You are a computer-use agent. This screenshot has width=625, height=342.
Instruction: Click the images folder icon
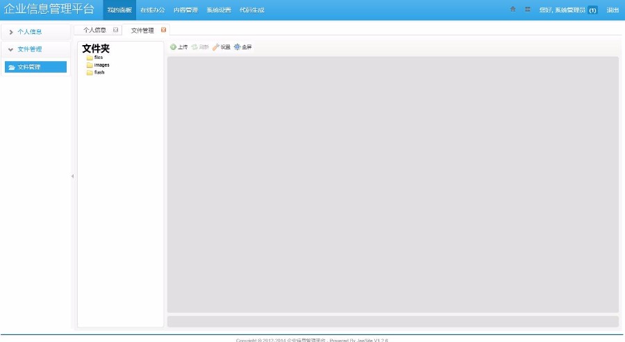90,65
